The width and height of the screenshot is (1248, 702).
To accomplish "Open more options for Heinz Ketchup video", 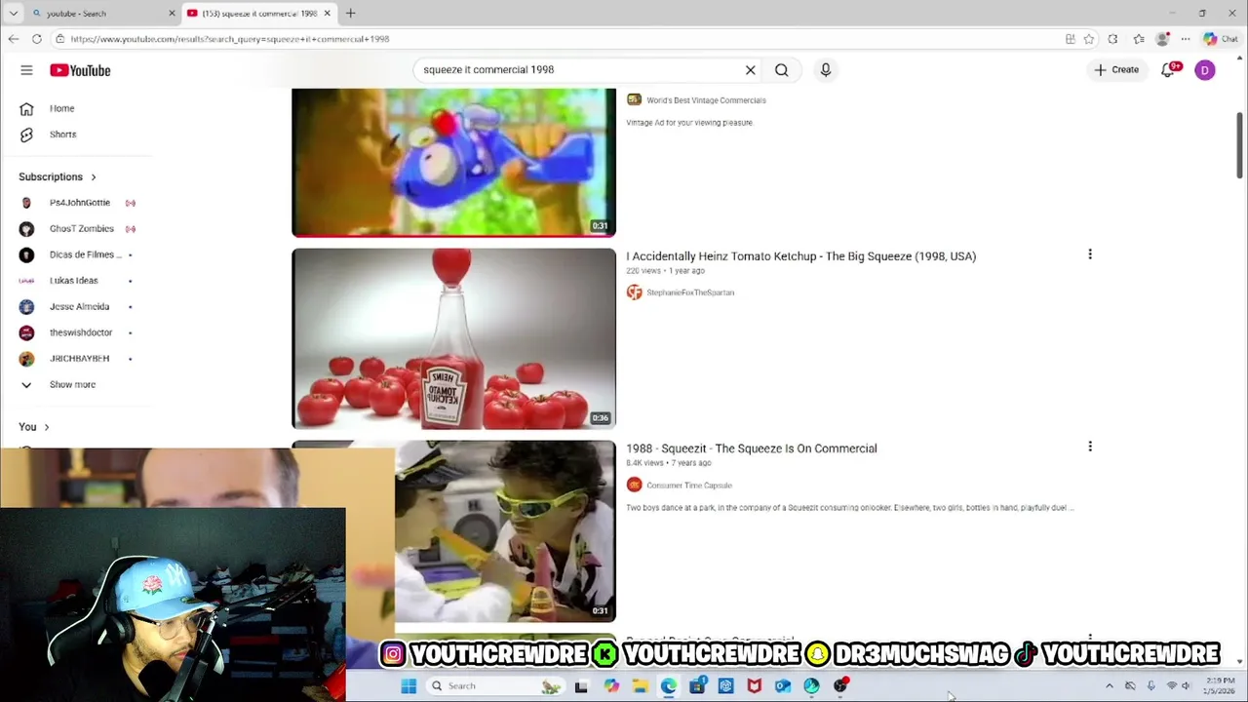I will click(1089, 254).
